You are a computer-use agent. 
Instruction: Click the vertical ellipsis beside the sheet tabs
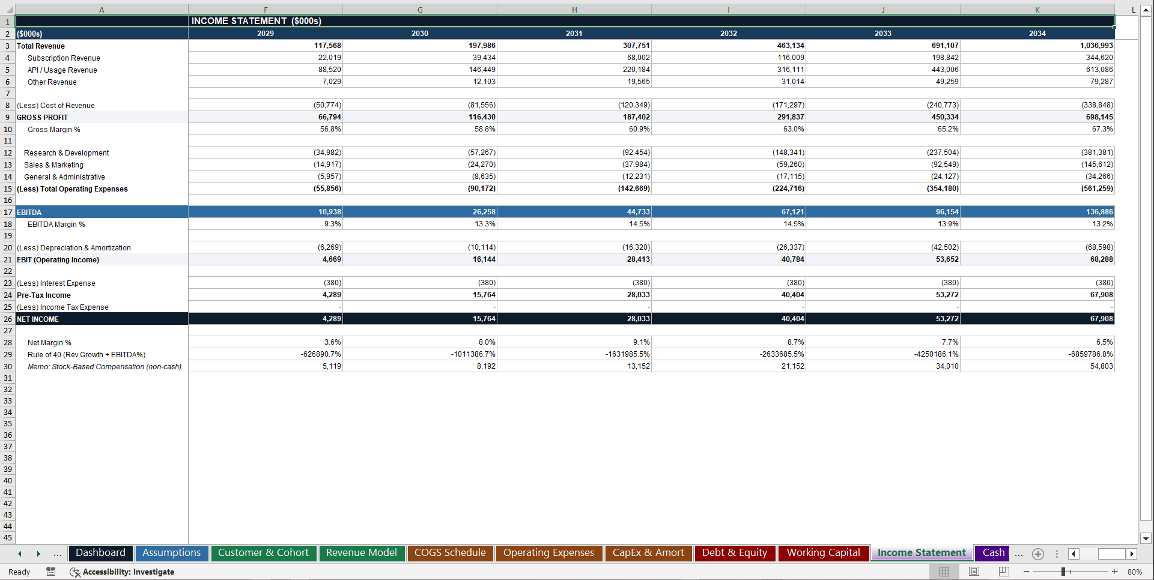tap(1056, 554)
